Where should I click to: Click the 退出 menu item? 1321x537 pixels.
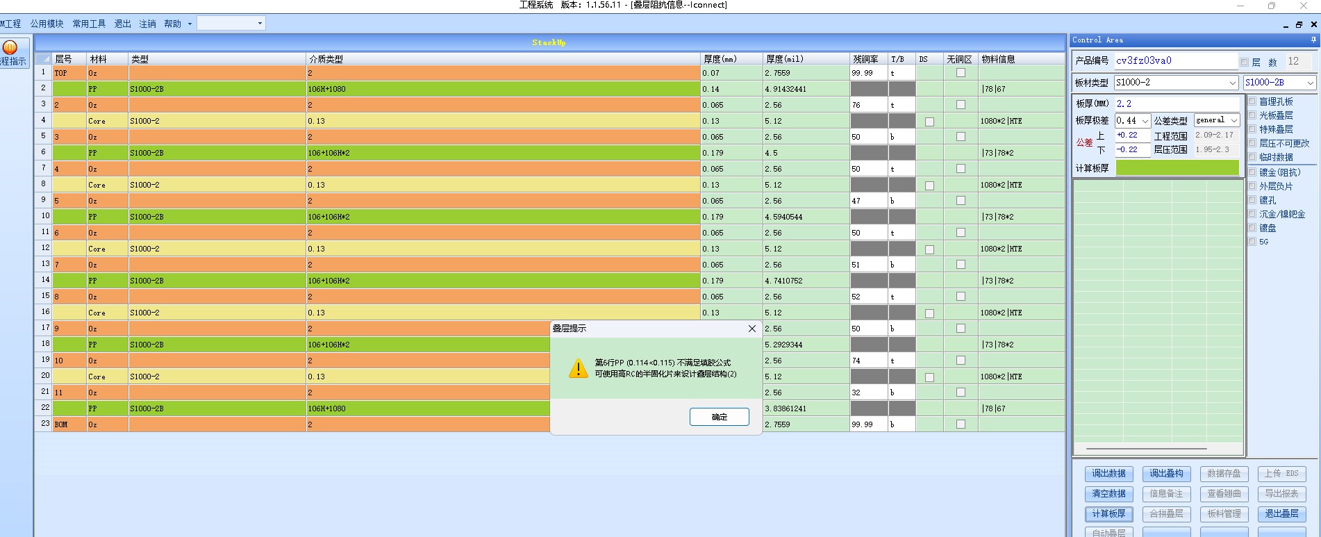[122, 24]
